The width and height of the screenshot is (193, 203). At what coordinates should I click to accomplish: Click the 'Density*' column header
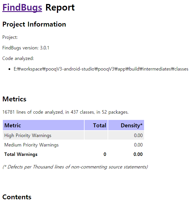(x=126, y=125)
